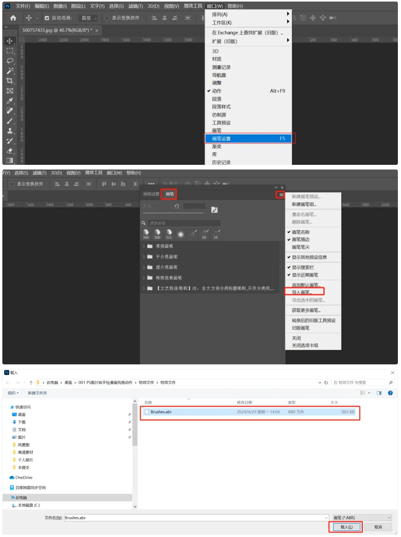Adjust the brush 大小 slider
This screenshot has height=537, width=401.
click(172, 213)
